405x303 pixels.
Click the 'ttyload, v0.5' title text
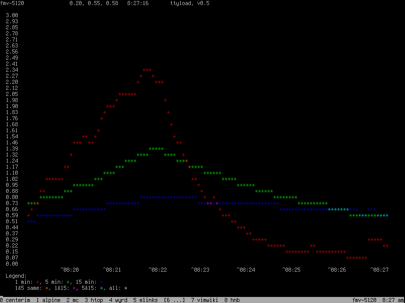190,4
